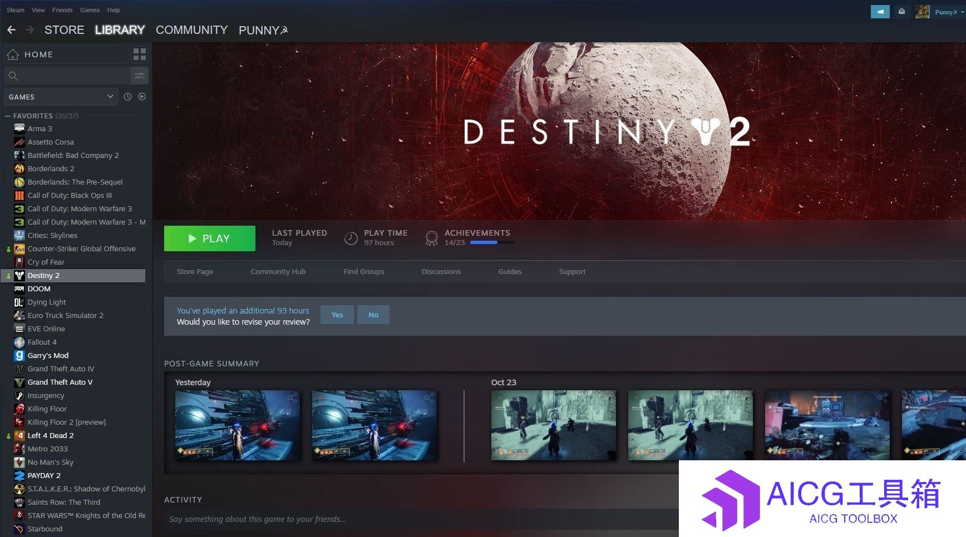Share the second Yesterday screenshot
The width and height of the screenshot is (966, 537).
click(429, 397)
